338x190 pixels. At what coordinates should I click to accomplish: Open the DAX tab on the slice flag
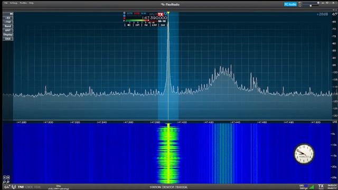tap(163, 25)
